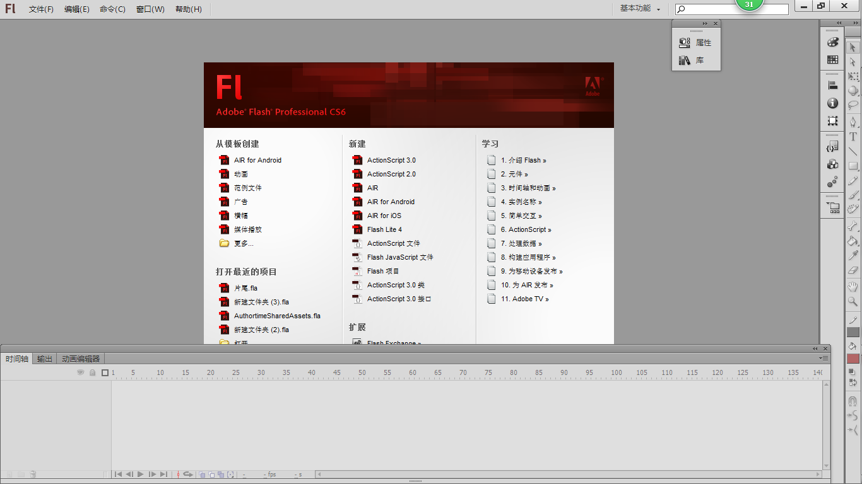Toggle onion skin outlines in timeline
The width and height of the screenshot is (862, 484).
(x=211, y=474)
